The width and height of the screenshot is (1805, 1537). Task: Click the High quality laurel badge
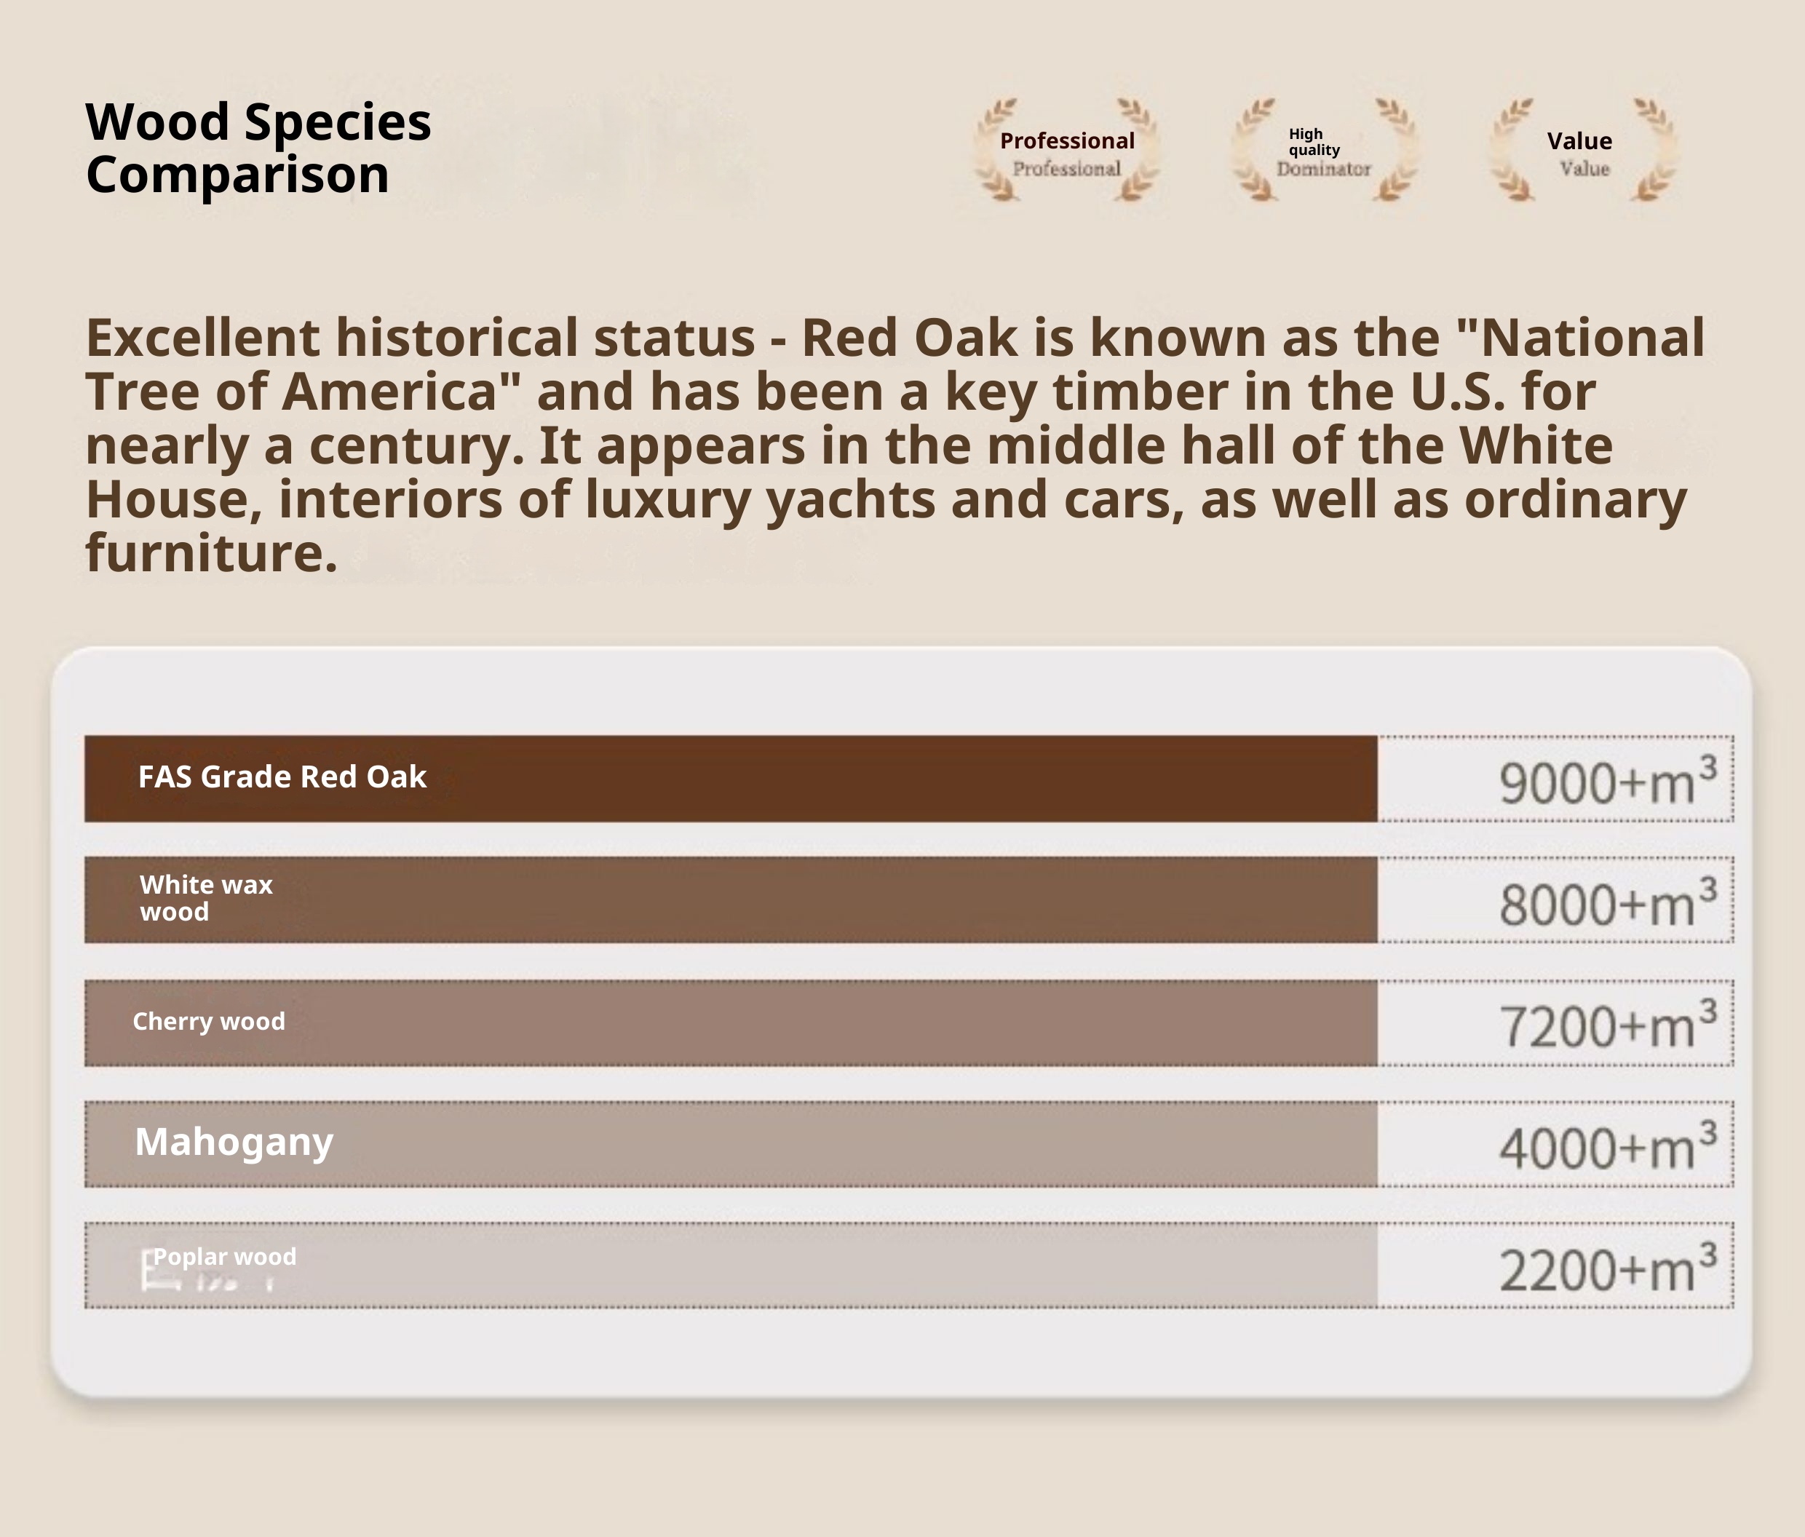click(1323, 150)
